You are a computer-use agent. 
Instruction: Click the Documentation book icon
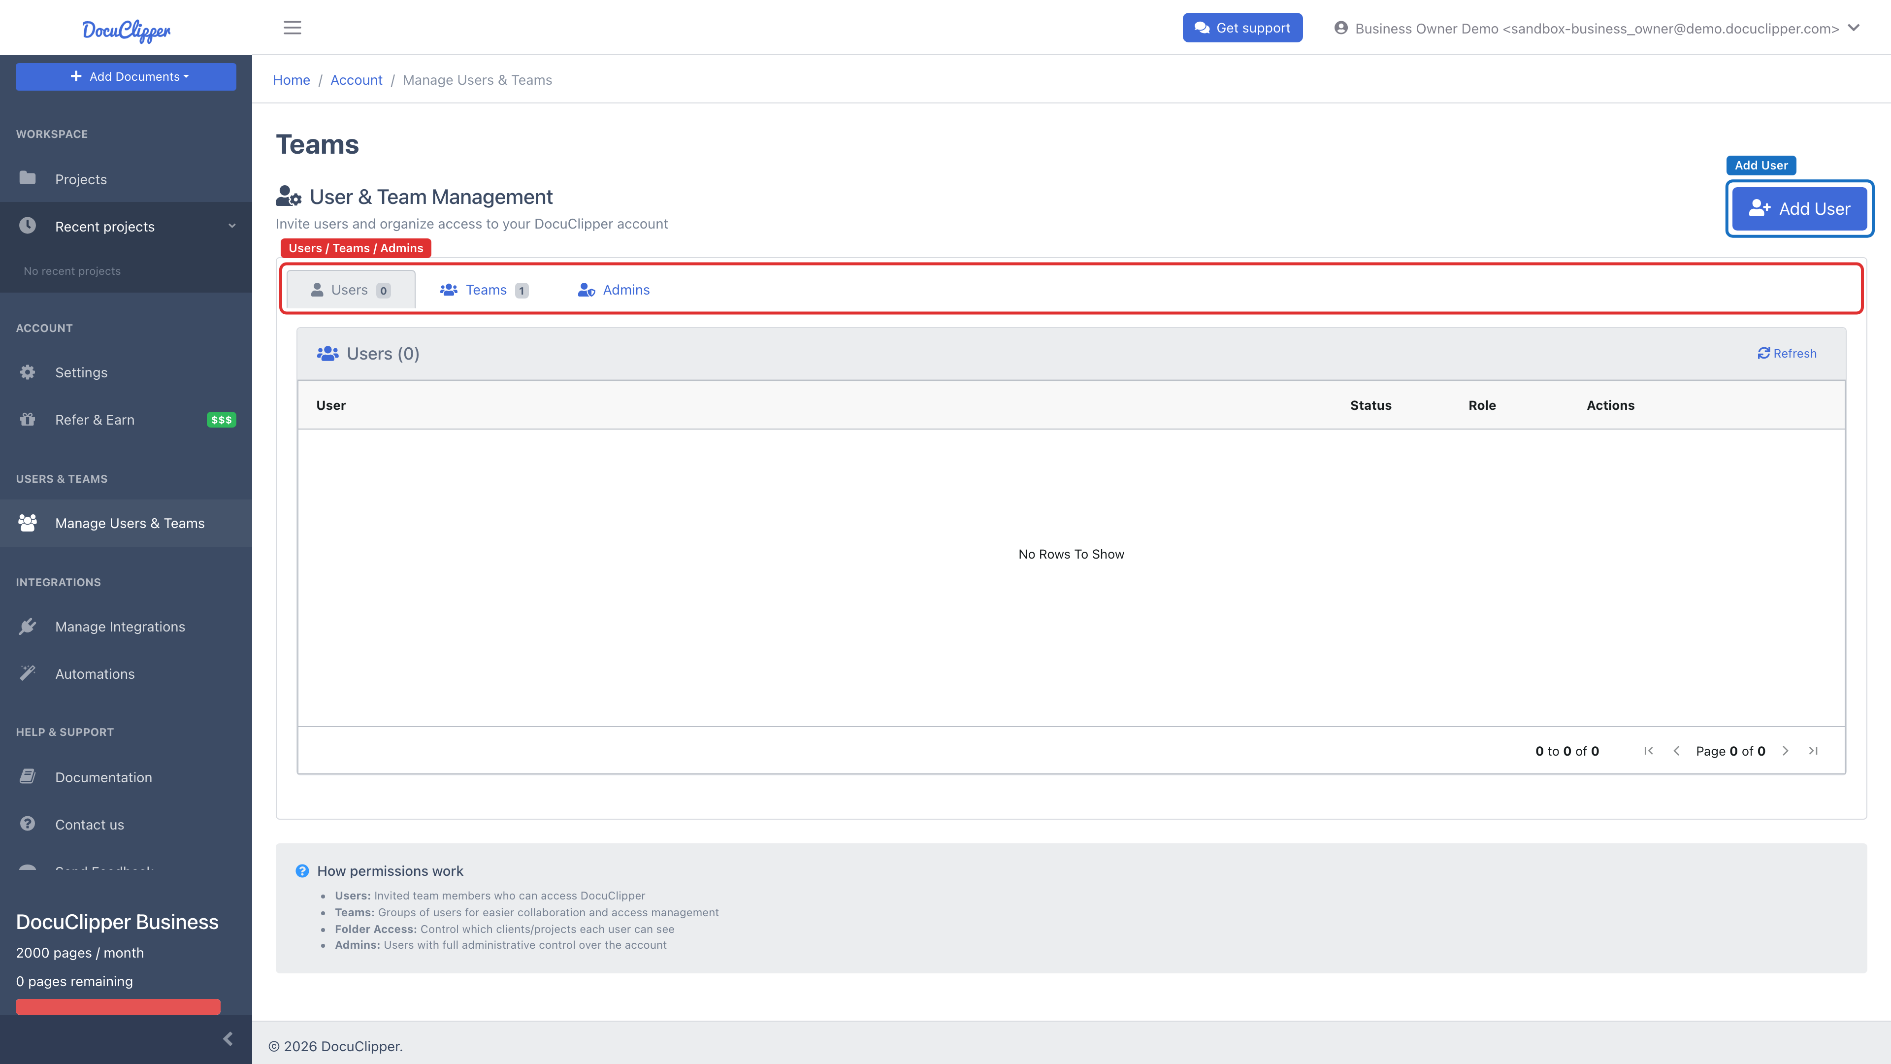point(28,777)
